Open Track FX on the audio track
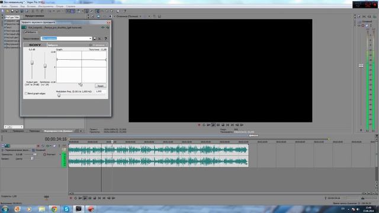The image size is (379, 213). (48, 146)
